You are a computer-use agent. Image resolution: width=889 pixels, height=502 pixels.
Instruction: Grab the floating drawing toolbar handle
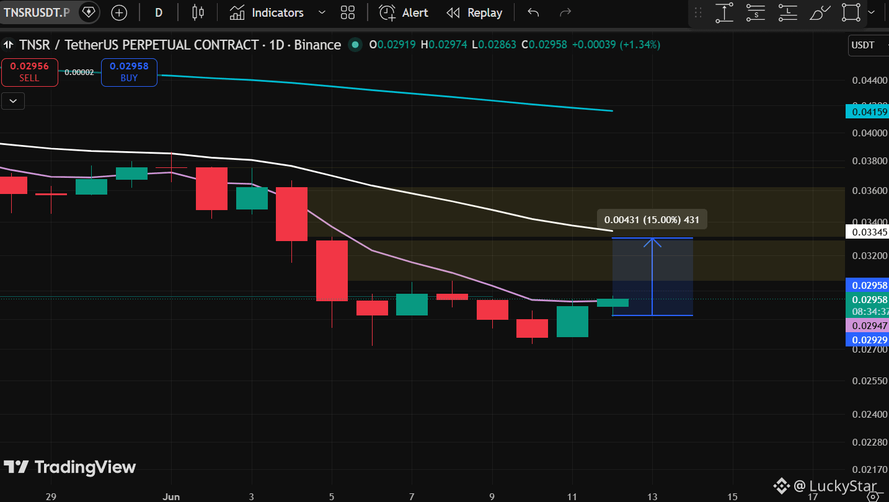[x=698, y=13]
